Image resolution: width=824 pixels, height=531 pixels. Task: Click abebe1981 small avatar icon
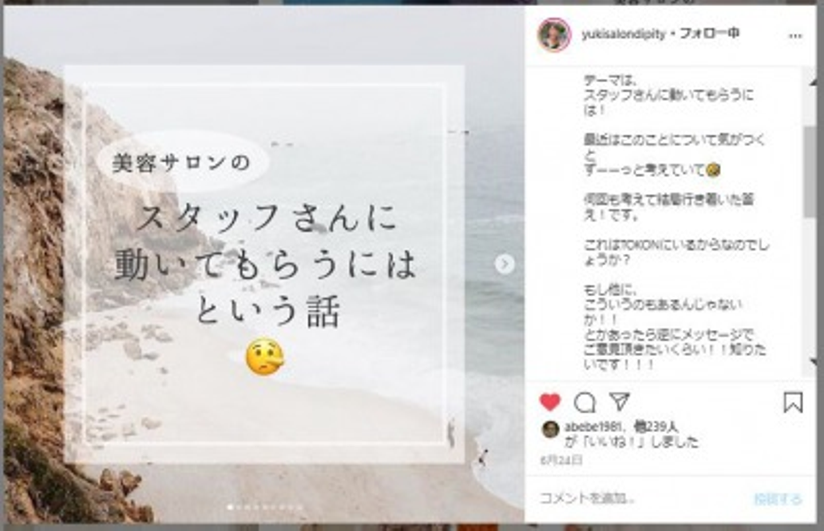(550, 429)
